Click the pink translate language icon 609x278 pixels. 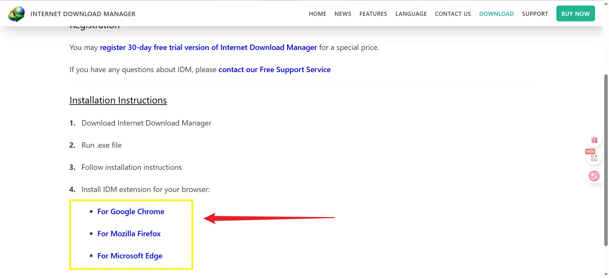click(594, 176)
